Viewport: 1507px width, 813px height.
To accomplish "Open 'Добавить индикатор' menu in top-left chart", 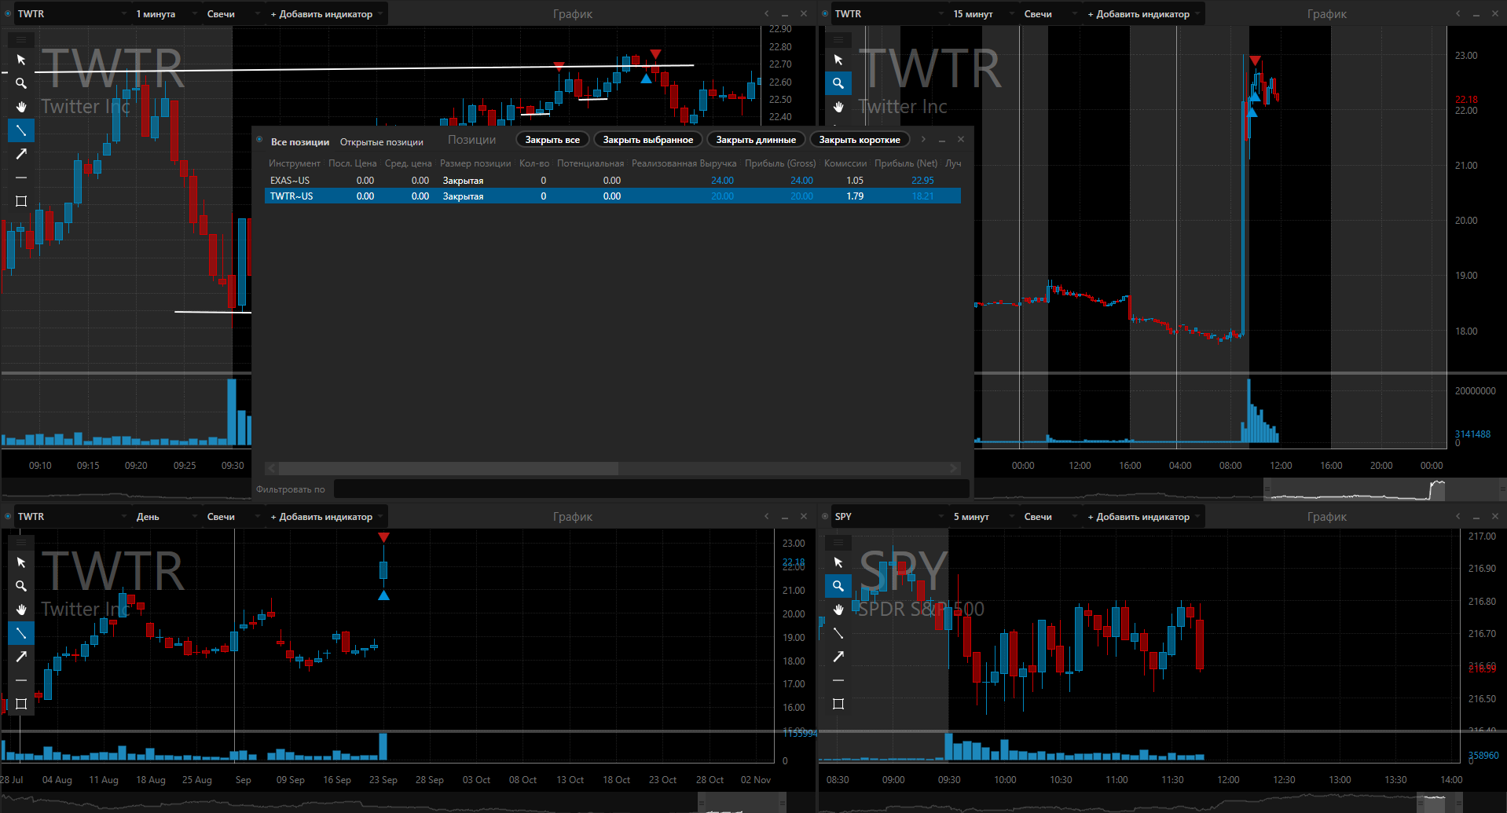I will coord(327,14).
